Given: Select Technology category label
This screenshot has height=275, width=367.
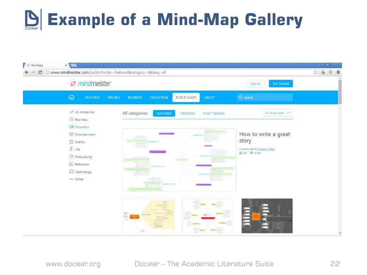Looking at the screenshot, I should coord(83,172).
